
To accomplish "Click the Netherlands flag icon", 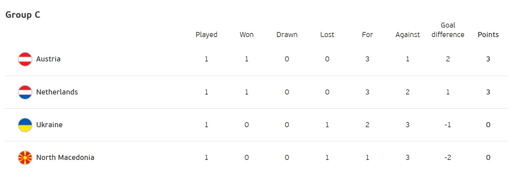I will (x=25, y=92).
